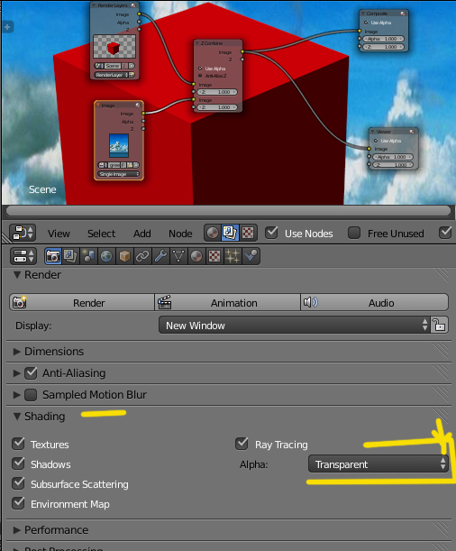Open the Add menu
The image size is (456, 551).
click(141, 234)
